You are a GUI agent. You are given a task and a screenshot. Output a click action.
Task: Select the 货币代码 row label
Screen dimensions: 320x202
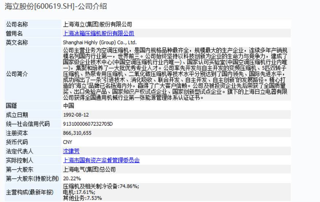click(x=17, y=142)
